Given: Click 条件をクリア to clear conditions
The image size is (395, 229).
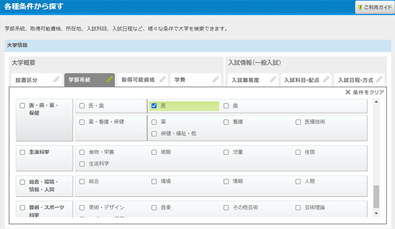Looking at the screenshot, I should [365, 93].
